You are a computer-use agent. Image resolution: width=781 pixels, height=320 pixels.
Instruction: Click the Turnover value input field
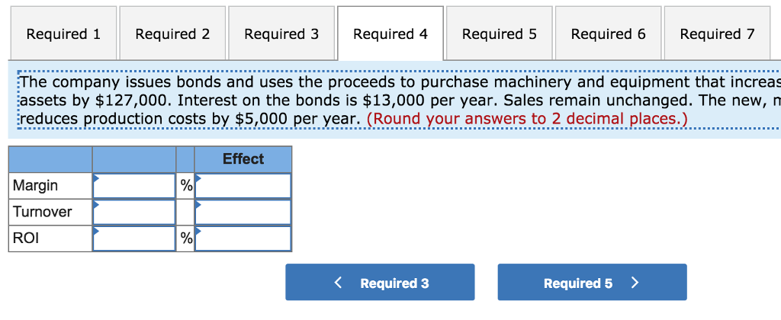click(134, 212)
